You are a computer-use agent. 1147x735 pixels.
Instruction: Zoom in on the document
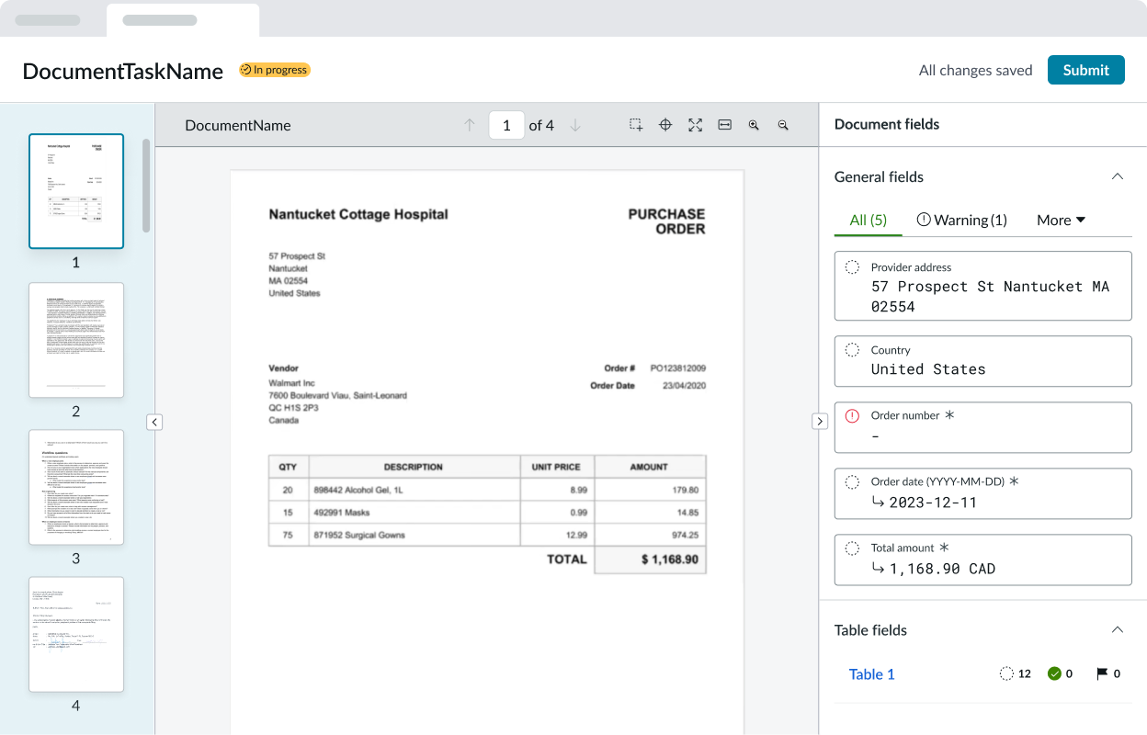(x=754, y=125)
